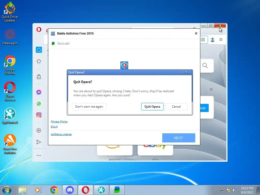The width and height of the screenshot is (260, 195).
Task: Open My Flow arrow icon in sidebar
Action: pyautogui.click(x=39, y=142)
